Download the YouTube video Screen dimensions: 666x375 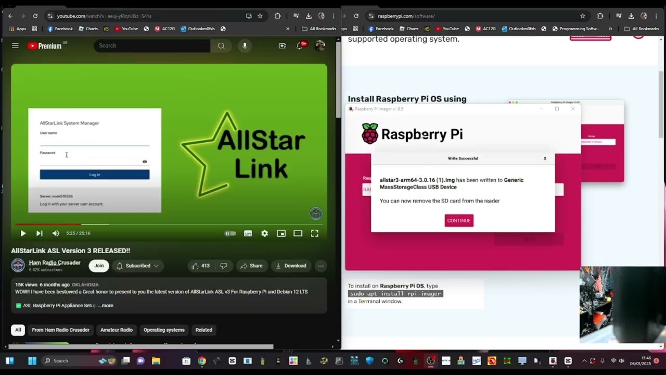coord(291,266)
